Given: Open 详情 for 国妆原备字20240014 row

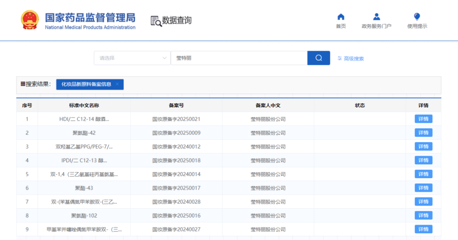Looking at the screenshot, I should (x=424, y=174).
